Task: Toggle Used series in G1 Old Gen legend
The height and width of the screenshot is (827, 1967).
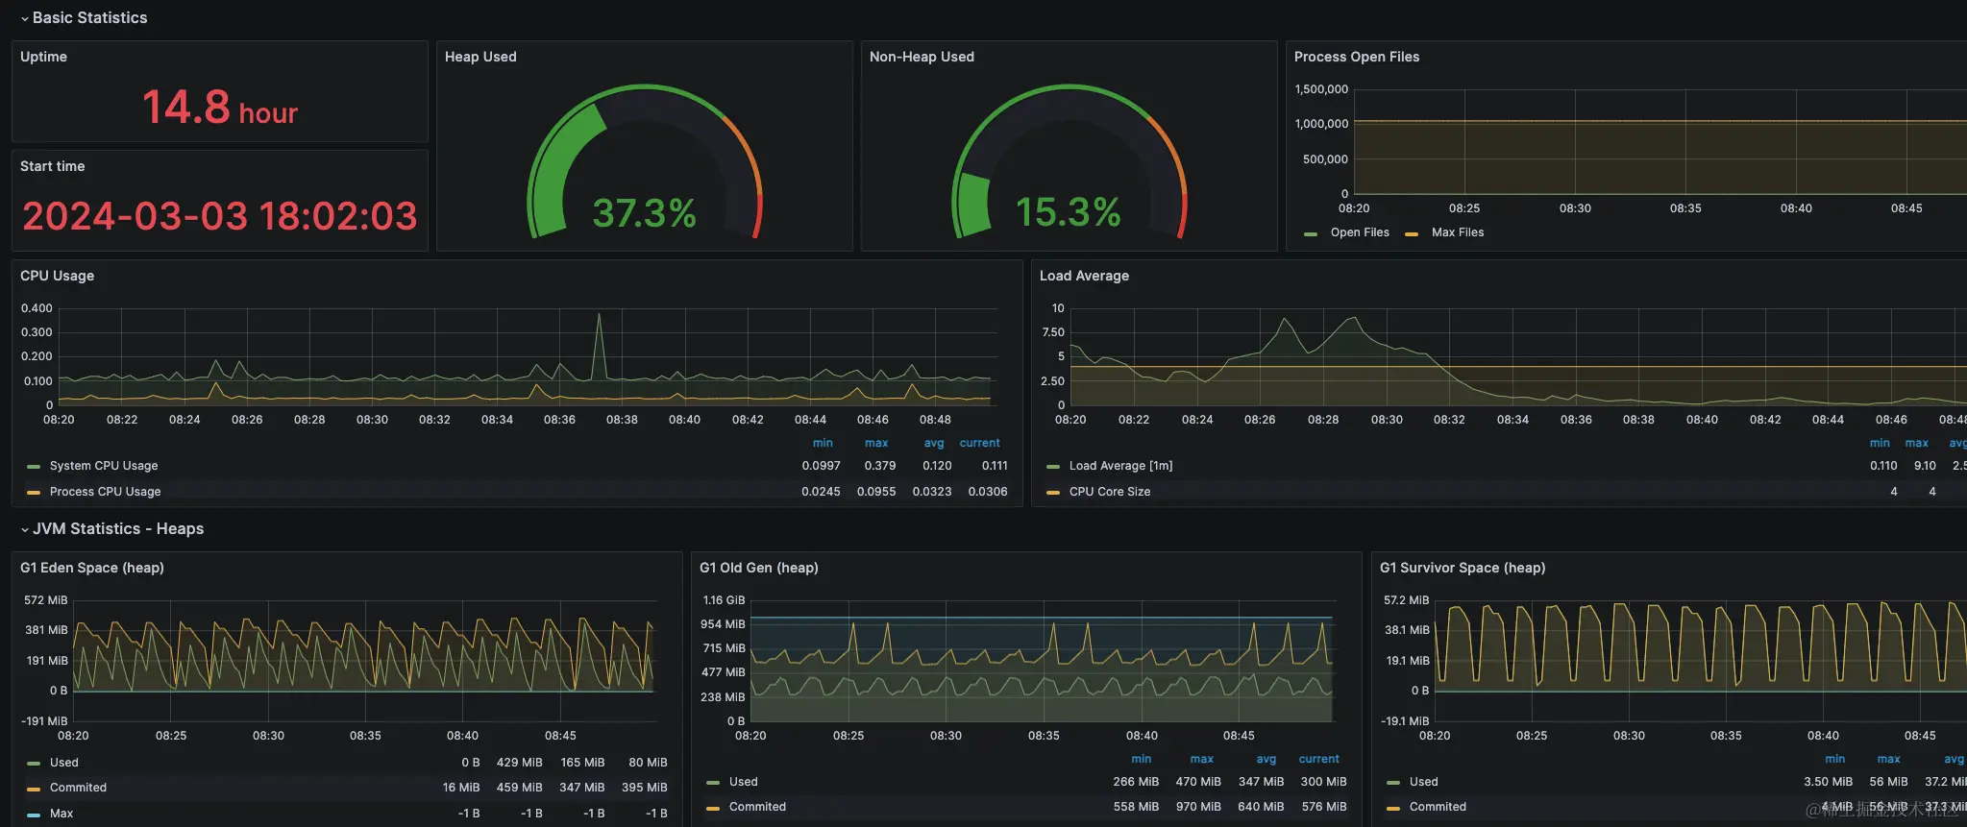Action: (x=744, y=782)
